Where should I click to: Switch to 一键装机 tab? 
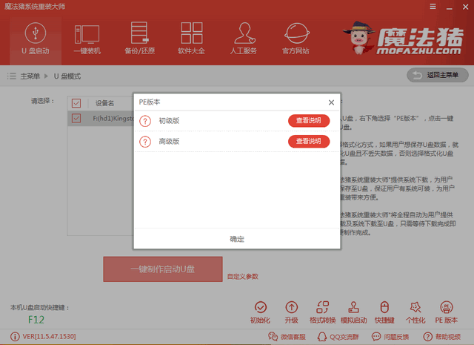pos(87,39)
